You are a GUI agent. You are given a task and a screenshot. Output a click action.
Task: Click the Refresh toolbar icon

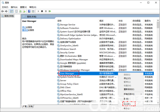pyautogui.click(x=20, y=11)
